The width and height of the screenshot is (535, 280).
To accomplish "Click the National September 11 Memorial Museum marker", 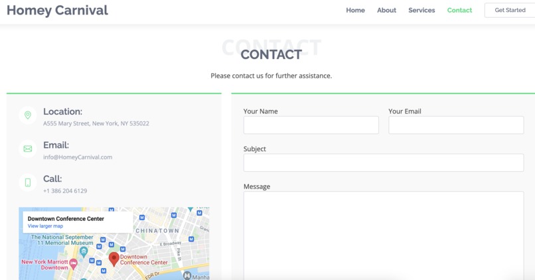I will tap(84, 252).
